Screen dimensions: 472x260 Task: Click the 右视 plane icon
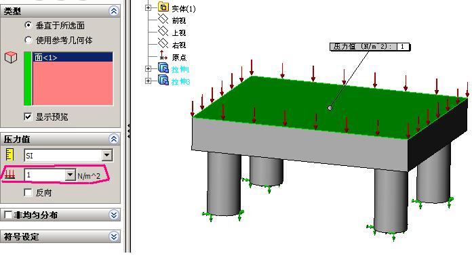tap(163, 43)
